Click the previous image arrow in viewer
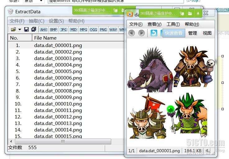Image resolution: width=229 pixels, height=159 pixels. tap(131, 33)
